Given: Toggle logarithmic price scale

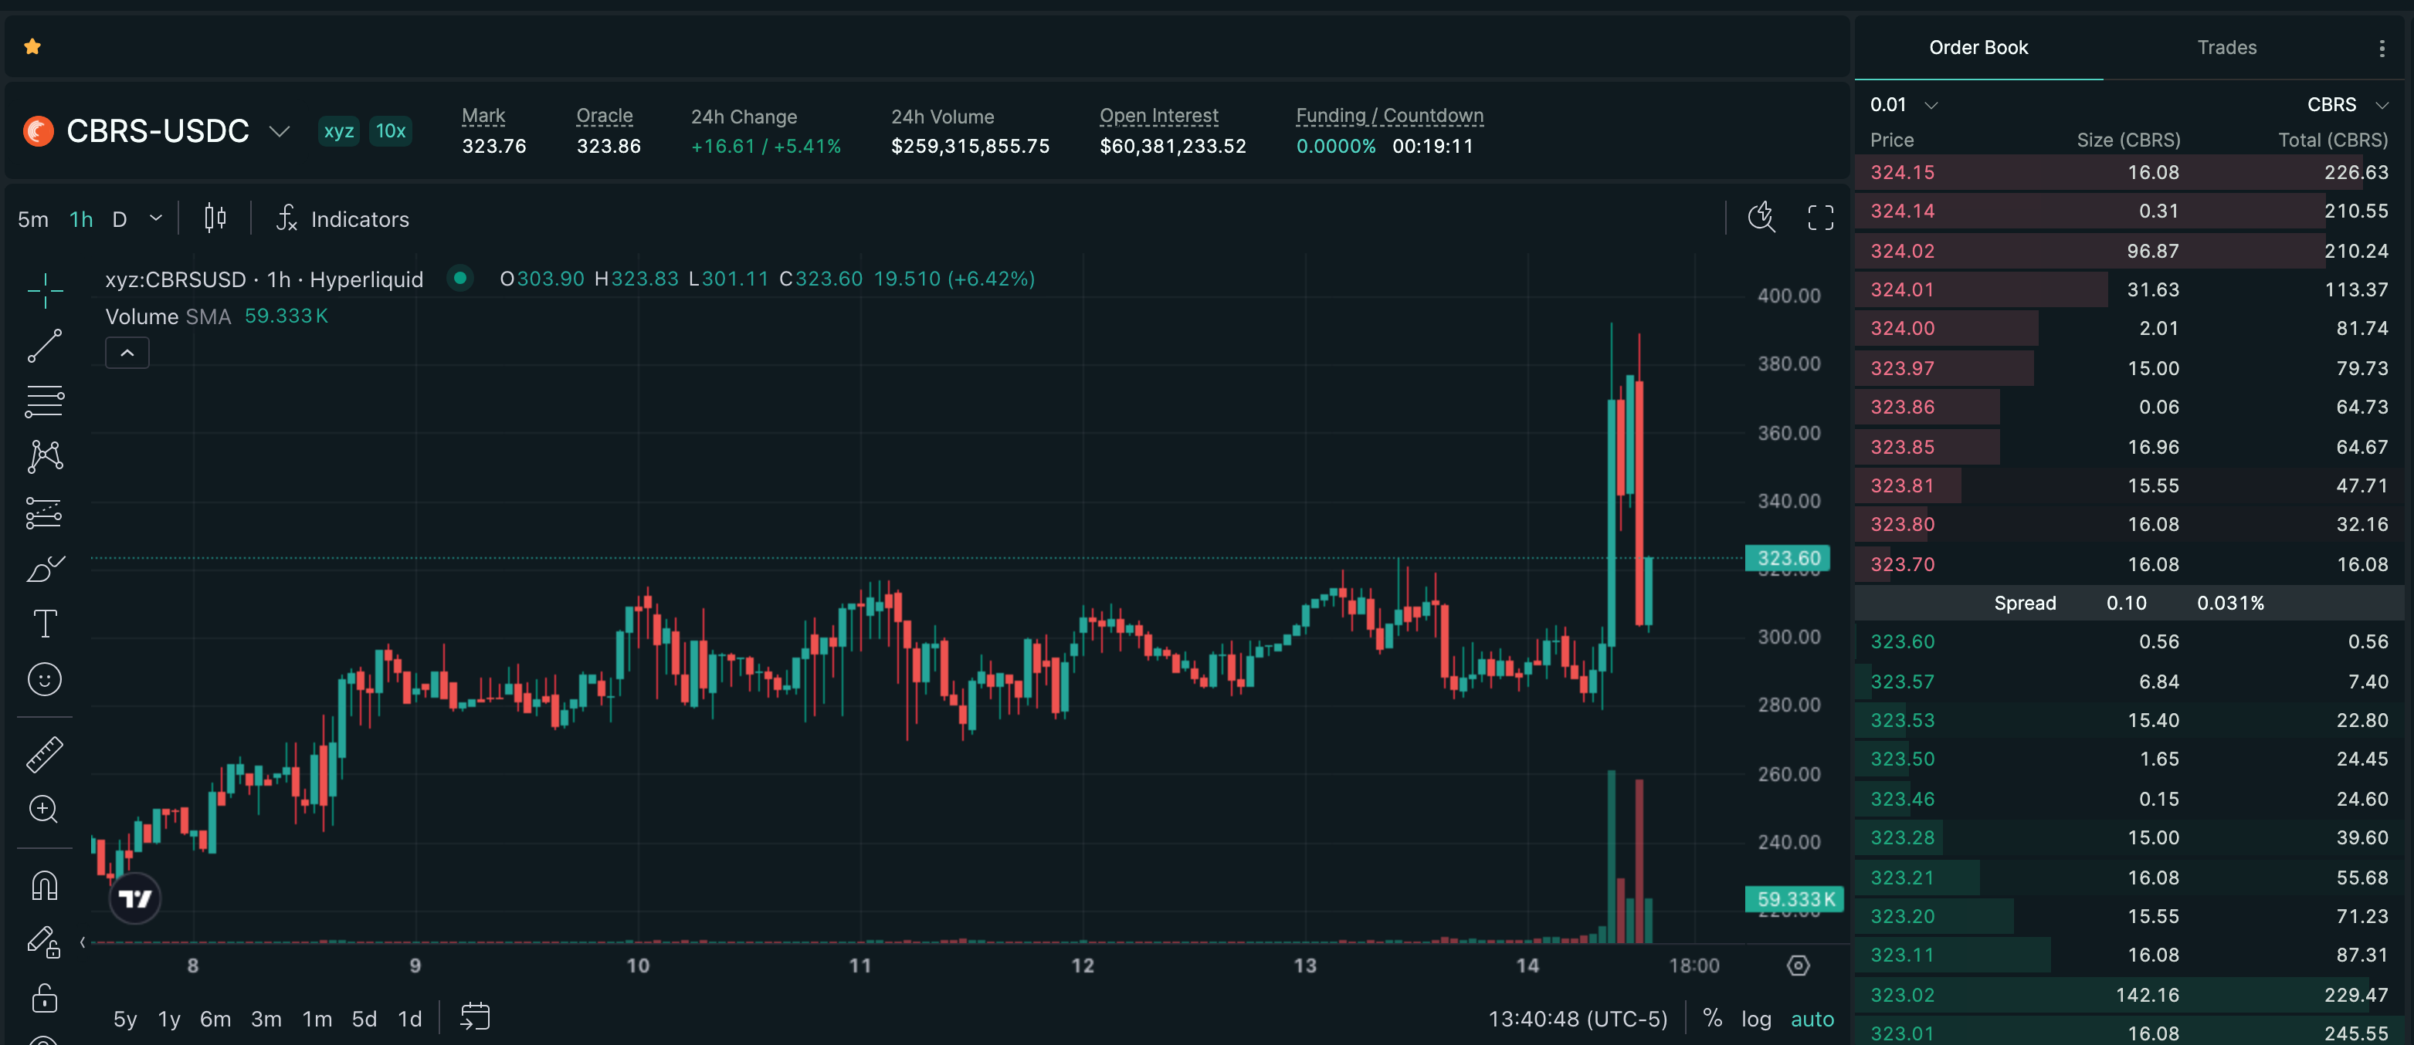Looking at the screenshot, I should click(x=1756, y=1019).
